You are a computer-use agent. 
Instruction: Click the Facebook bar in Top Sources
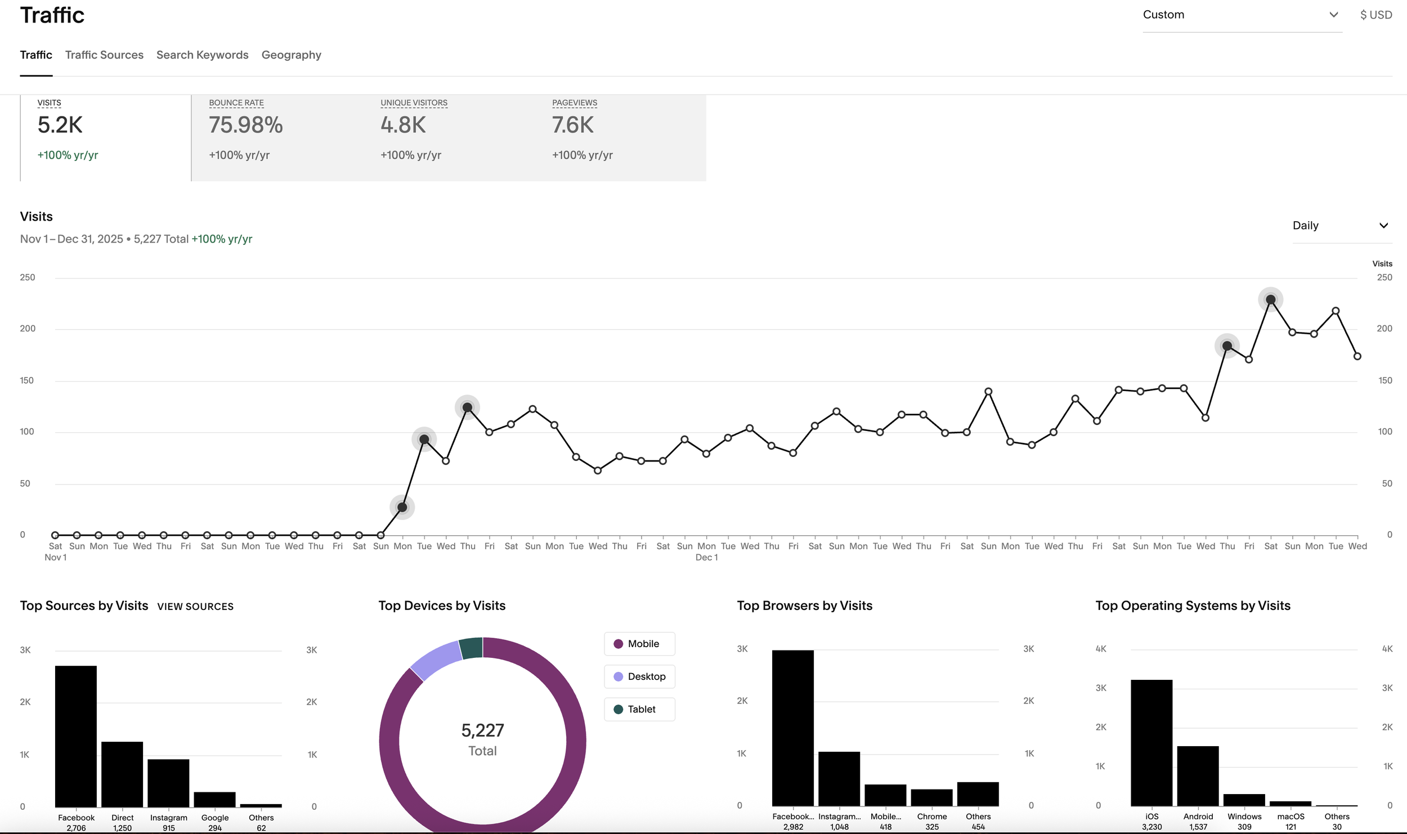(x=76, y=736)
